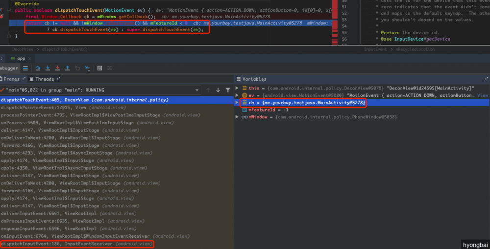The image size is (490, 249).
Task: Click the Android icon on the app tab
Action: click(x=13, y=58)
